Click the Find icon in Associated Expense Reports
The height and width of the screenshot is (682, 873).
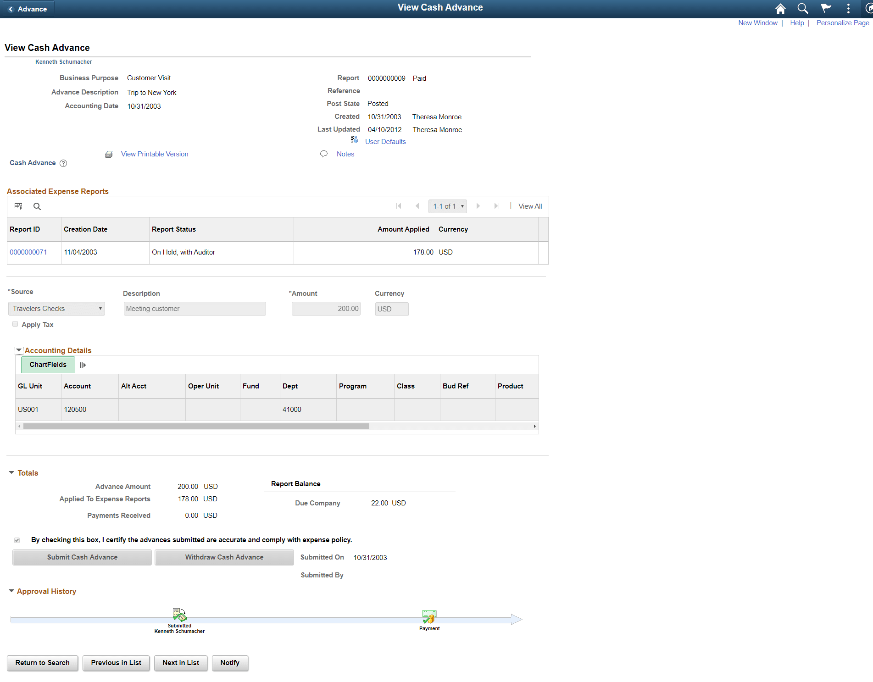37,206
